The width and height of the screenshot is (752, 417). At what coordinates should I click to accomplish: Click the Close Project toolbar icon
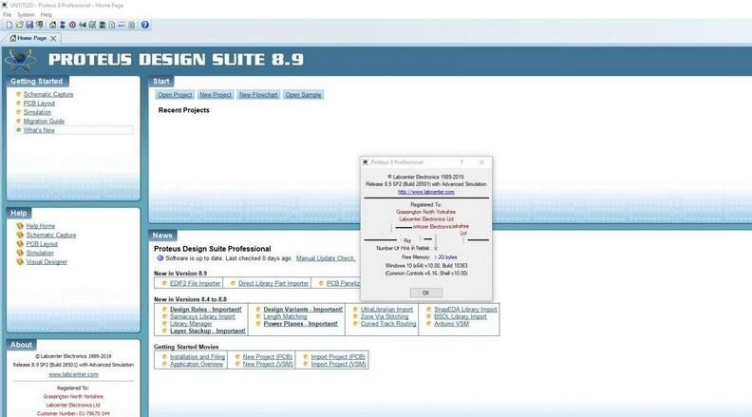(39, 25)
